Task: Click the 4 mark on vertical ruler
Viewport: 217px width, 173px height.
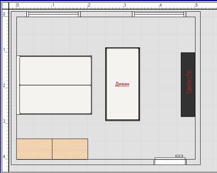Action: tap(4, 157)
